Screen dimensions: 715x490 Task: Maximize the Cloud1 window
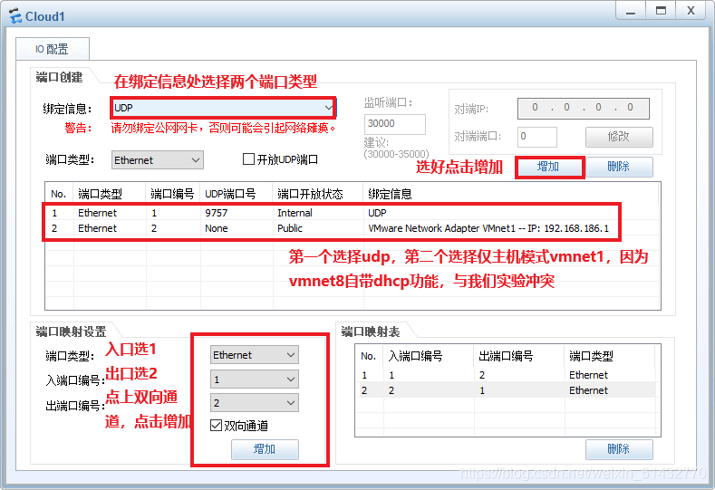click(661, 11)
